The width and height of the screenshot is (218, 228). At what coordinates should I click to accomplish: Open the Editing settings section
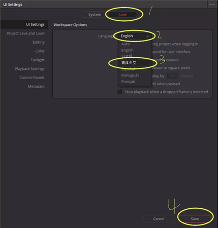tap(39, 42)
